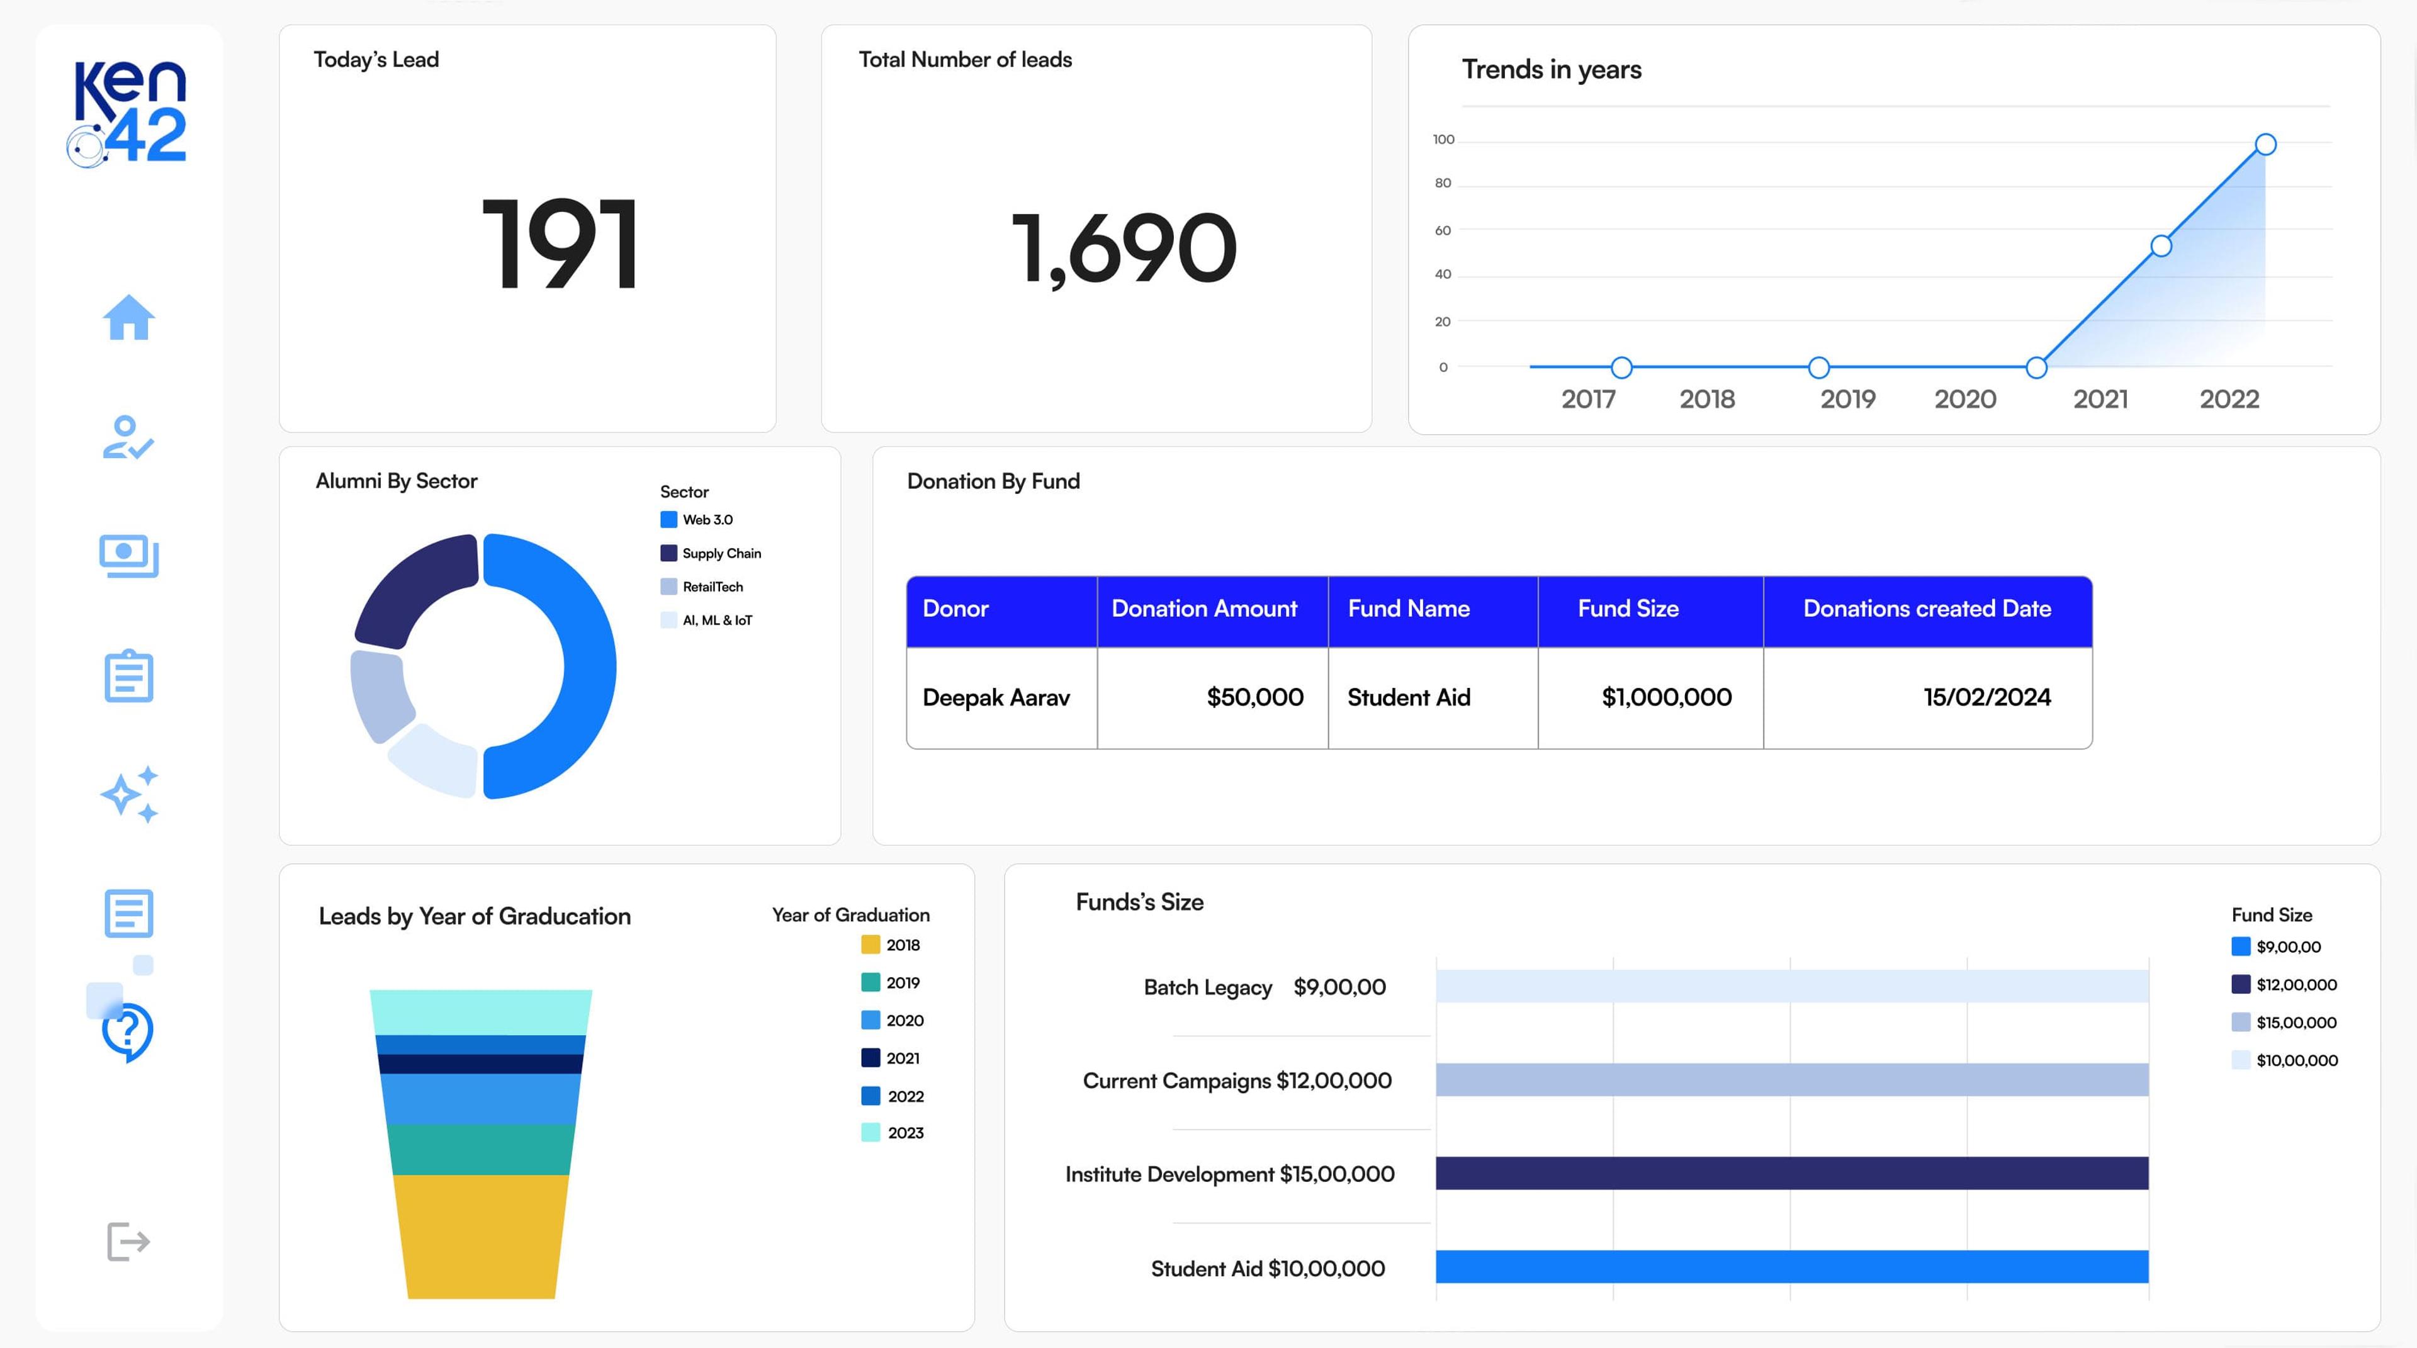Select the 2022 data point on trend chart
This screenshot has width=2417, height=1348.
pyautogui.click(x=2265, y=145)
